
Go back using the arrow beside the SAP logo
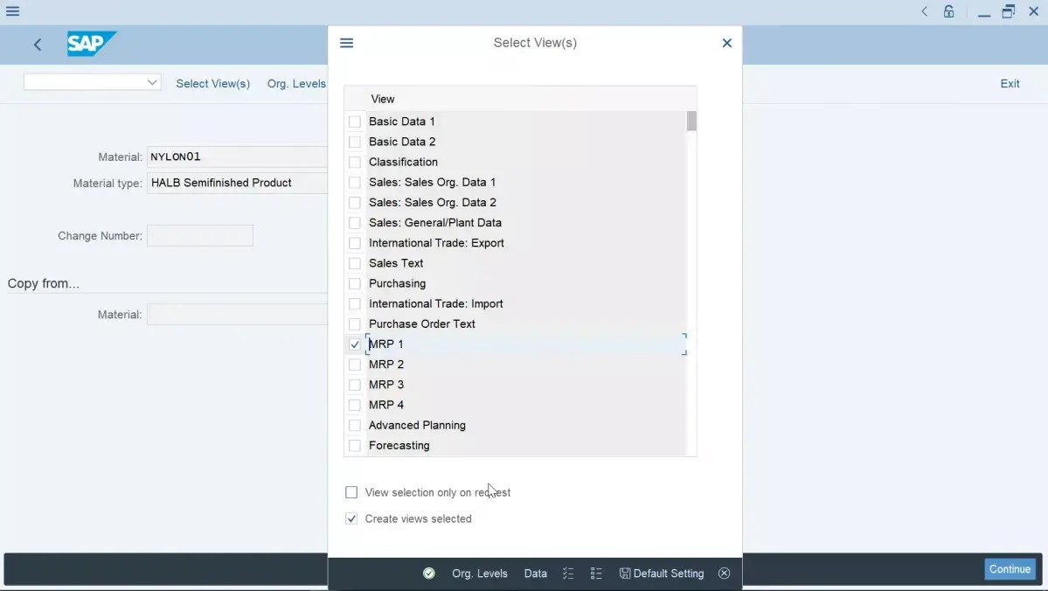click(x=38, y=45)
